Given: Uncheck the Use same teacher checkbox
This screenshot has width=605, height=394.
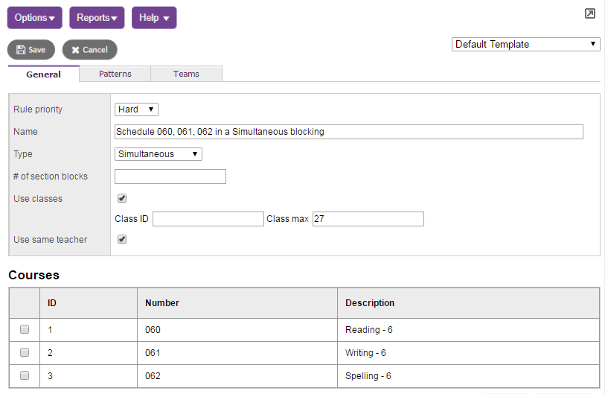Looking at the screenshot, I should coord(122,240).
